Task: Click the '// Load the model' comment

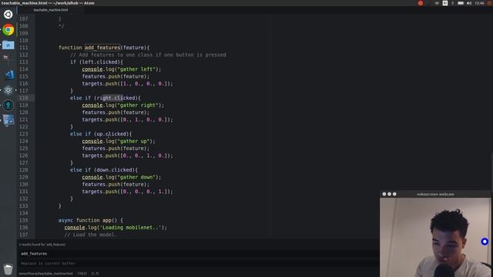Action: pos(90,235)
